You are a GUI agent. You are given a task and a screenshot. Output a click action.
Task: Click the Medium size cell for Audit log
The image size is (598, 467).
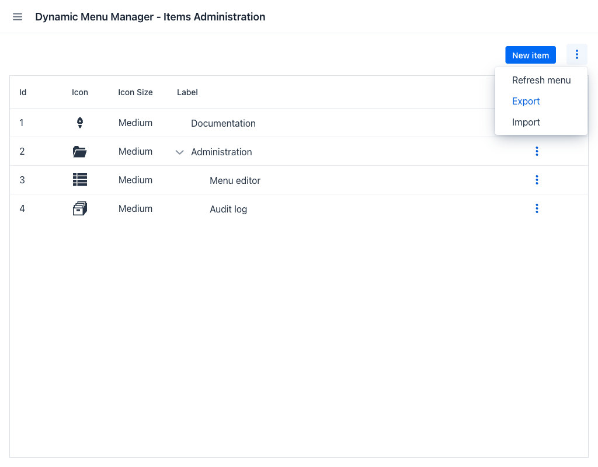(x=135, y=208)
